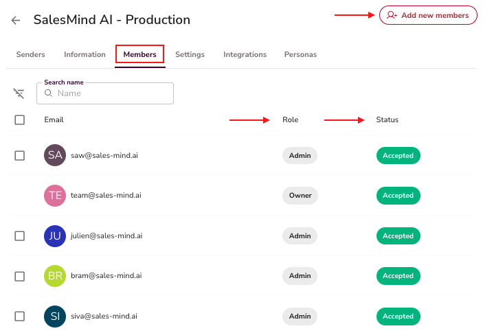Open the Personas tab

[x=300, y=54]
